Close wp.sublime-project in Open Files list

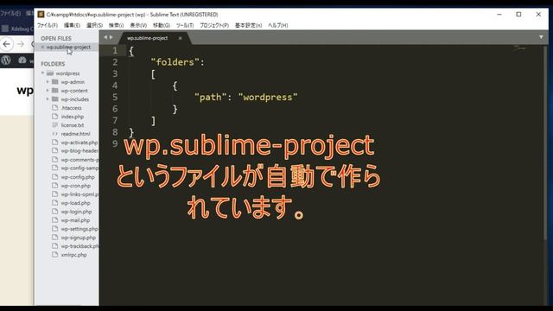[x=42, y=47]
